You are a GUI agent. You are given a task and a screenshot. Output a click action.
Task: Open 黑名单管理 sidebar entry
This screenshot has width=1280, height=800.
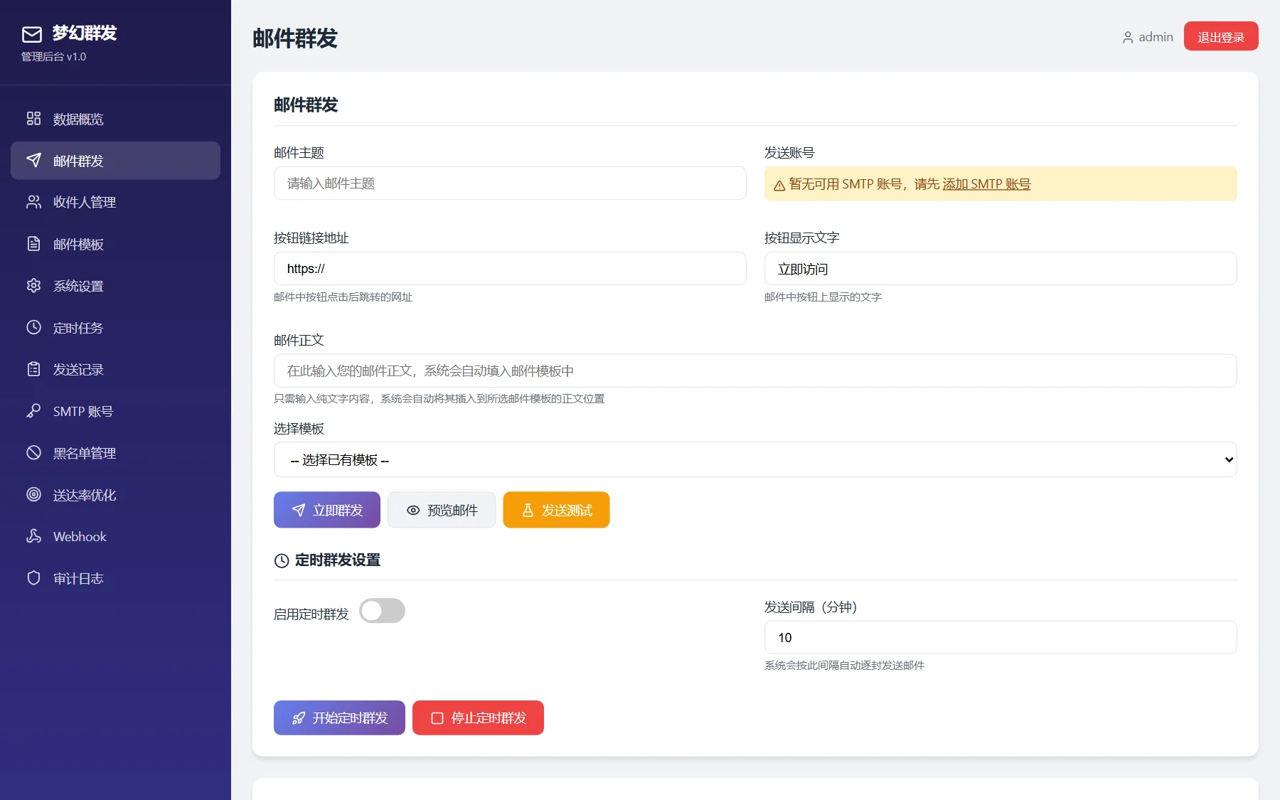pos(115,452)
